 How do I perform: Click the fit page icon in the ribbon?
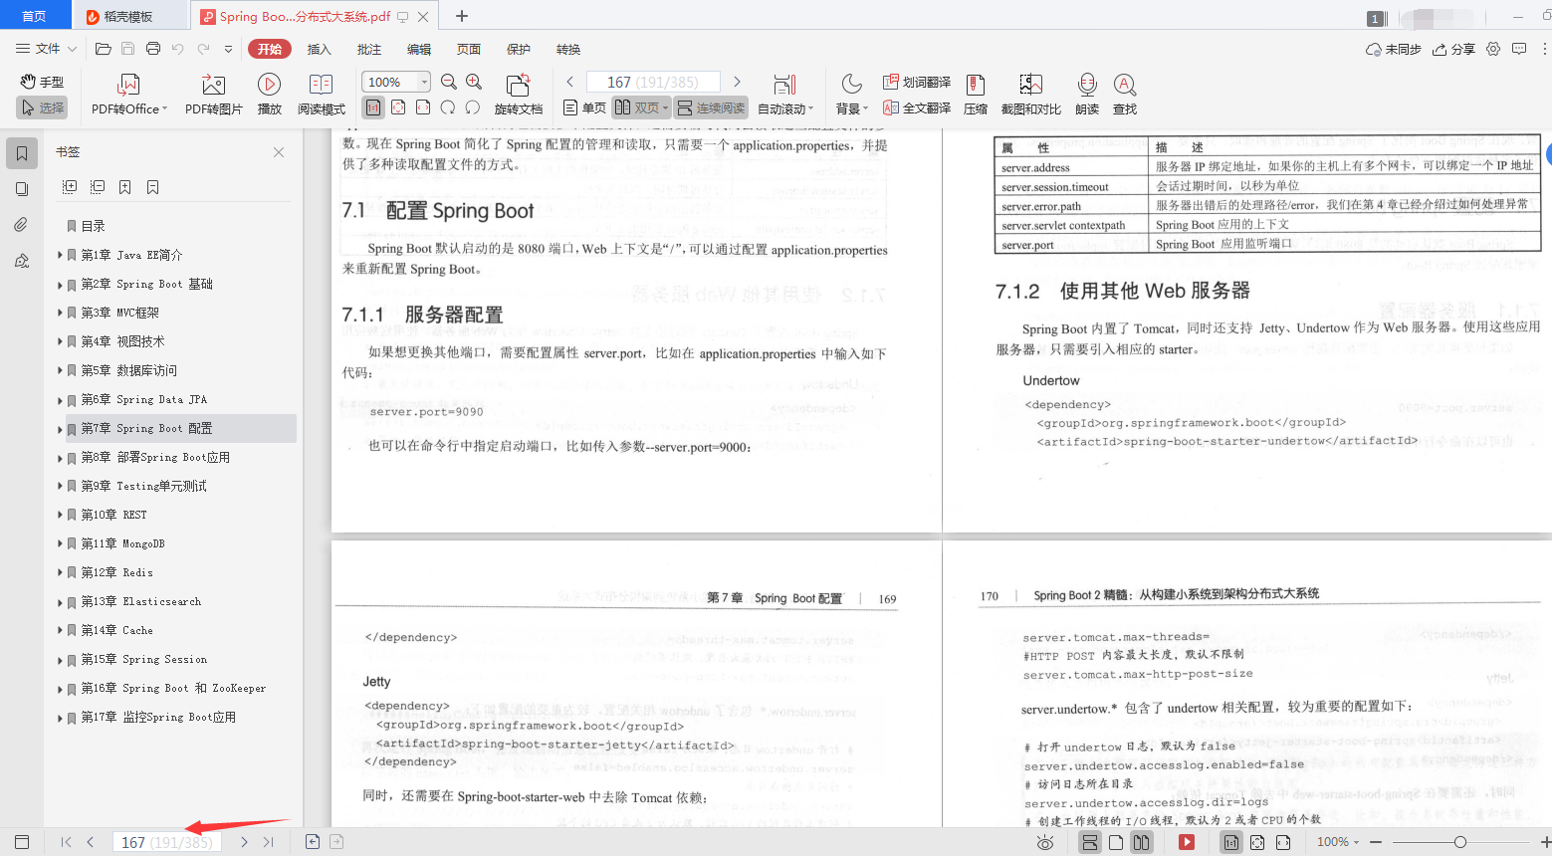tap(398, 107)
